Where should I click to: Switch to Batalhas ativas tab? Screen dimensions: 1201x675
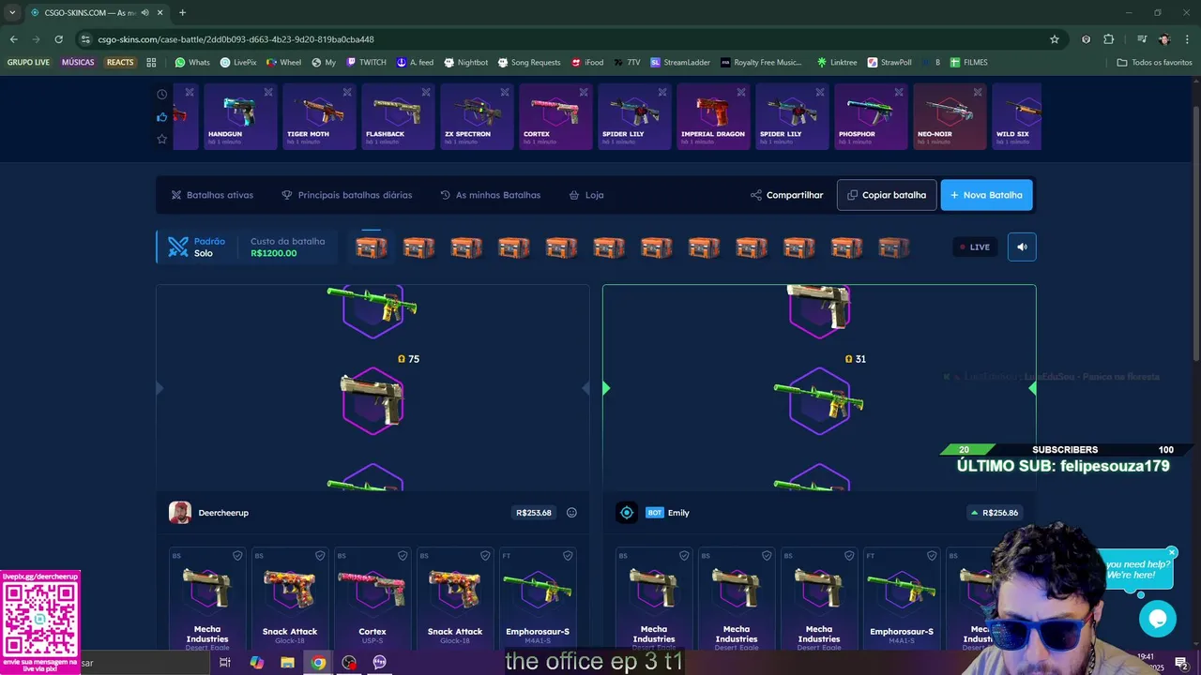click(212, 195)
